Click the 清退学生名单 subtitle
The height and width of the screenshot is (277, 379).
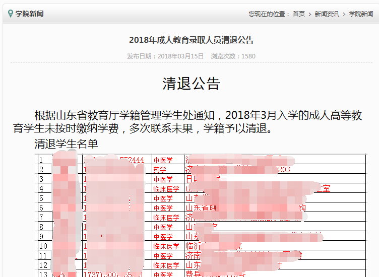(66, 144)
